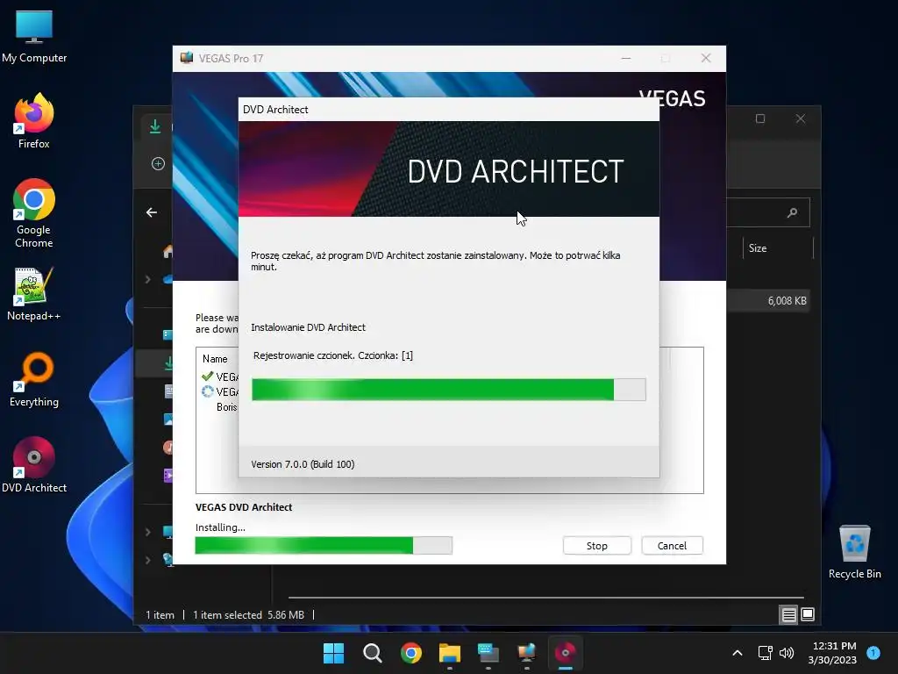Click VEGAS Pro 17 title bar icon

pyautogui.click(x=187, y=58)
